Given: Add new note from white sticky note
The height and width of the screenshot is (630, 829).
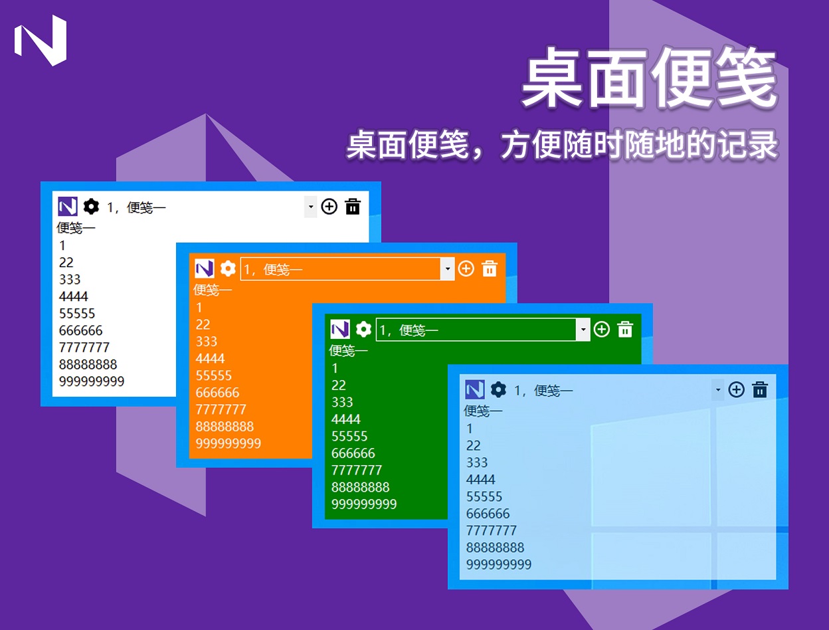Looking at the screenshot, I should 329,207.
